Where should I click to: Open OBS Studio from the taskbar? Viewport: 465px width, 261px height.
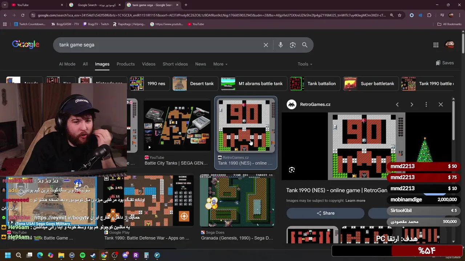point(114,255)
